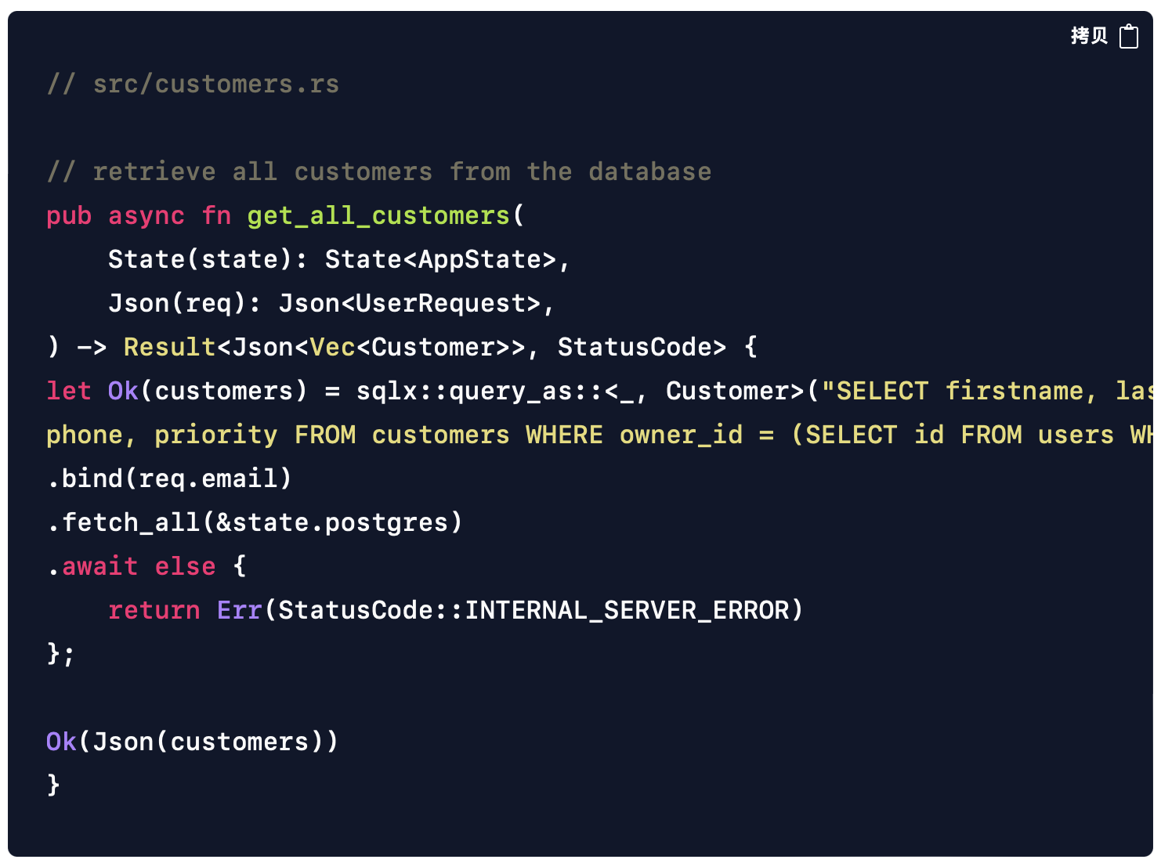Click the 'await' keyword
Image resolution: width=1161 pixels, height=863 pixels.
point(100,566)
